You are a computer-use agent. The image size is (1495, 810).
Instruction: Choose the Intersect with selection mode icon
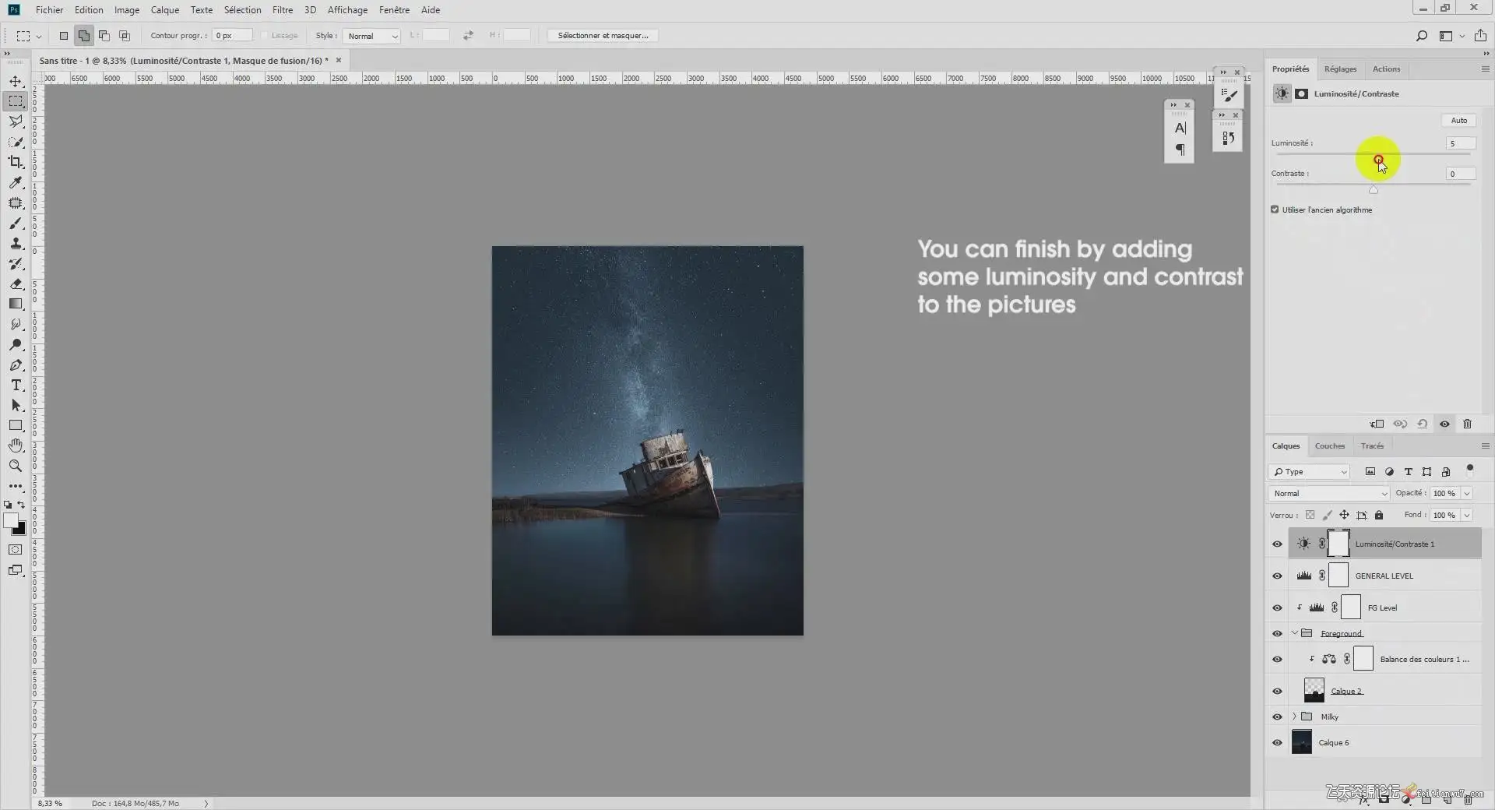pos(125,36)
